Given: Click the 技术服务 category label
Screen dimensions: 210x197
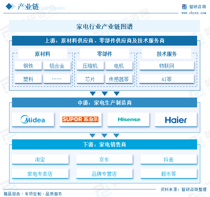Looking at the screenshot, I should pyautogui.click(x=166, y=54).
